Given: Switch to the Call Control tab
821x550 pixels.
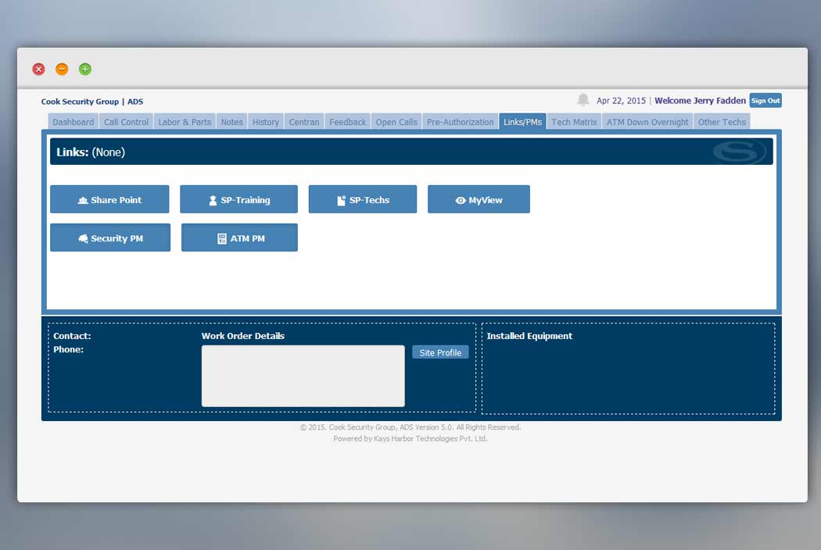Looking at the screenshot, I should [x=126, y=122].
